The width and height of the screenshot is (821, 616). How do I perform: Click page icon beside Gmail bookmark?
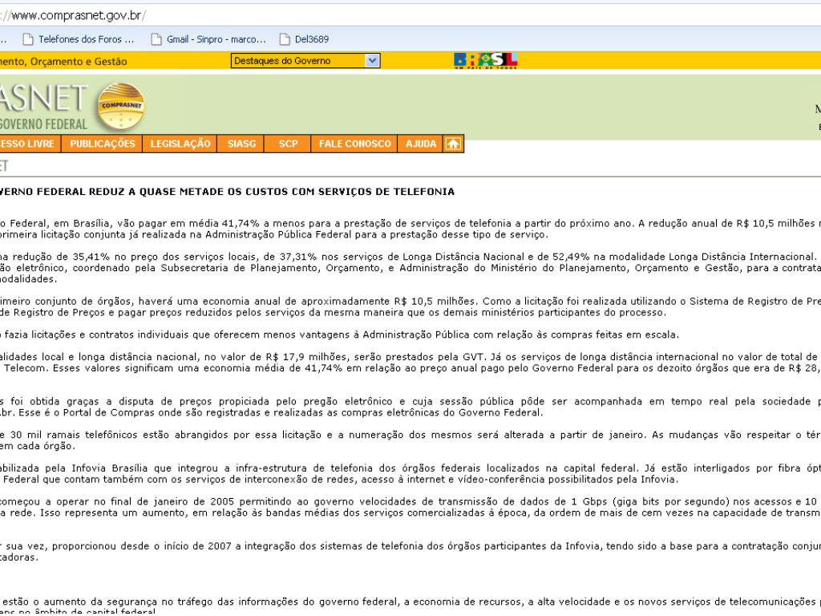(156, 39)
